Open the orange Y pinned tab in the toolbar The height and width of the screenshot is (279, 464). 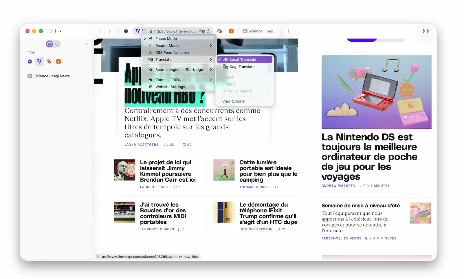coord(231,31)
